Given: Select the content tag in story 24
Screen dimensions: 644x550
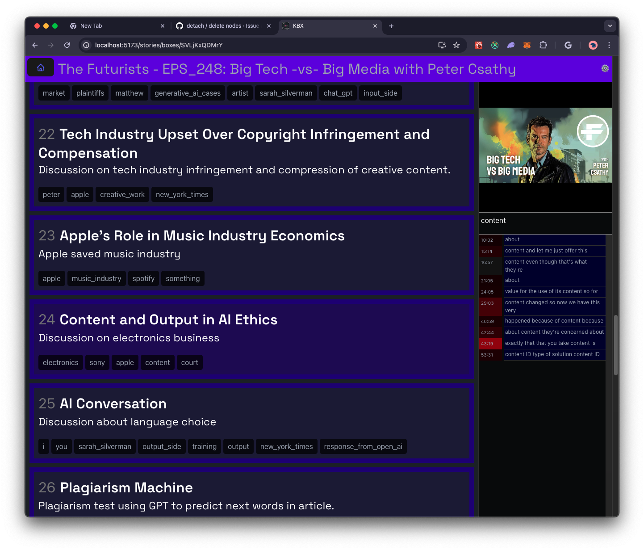Looking at the screenshot, I should tap(158, 362).
